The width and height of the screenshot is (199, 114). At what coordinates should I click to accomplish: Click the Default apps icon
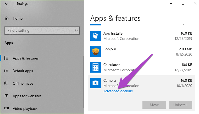tap(6, 70)
